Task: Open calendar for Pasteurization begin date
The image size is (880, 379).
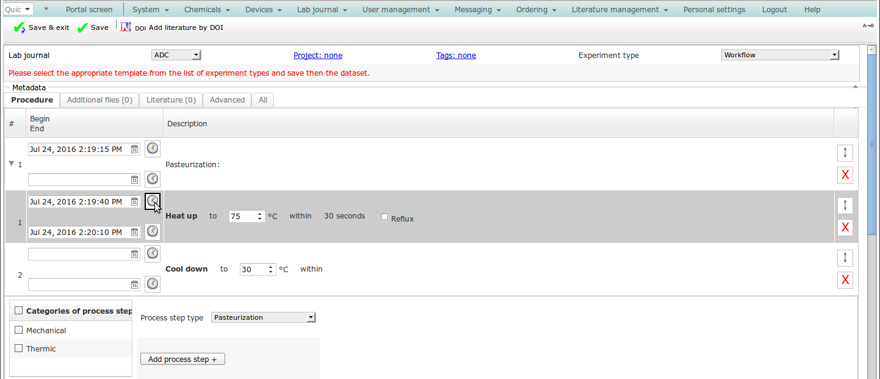Action: point(135,150)
